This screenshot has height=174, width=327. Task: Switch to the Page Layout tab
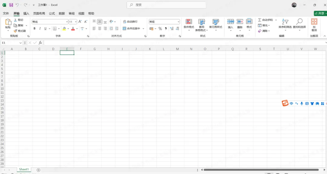(39, 13)
